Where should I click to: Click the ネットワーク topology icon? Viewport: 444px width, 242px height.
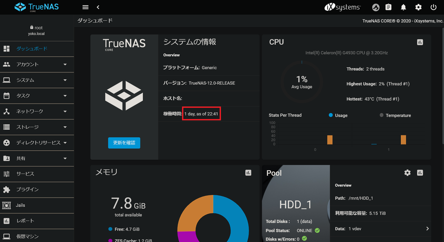point(7,111)
